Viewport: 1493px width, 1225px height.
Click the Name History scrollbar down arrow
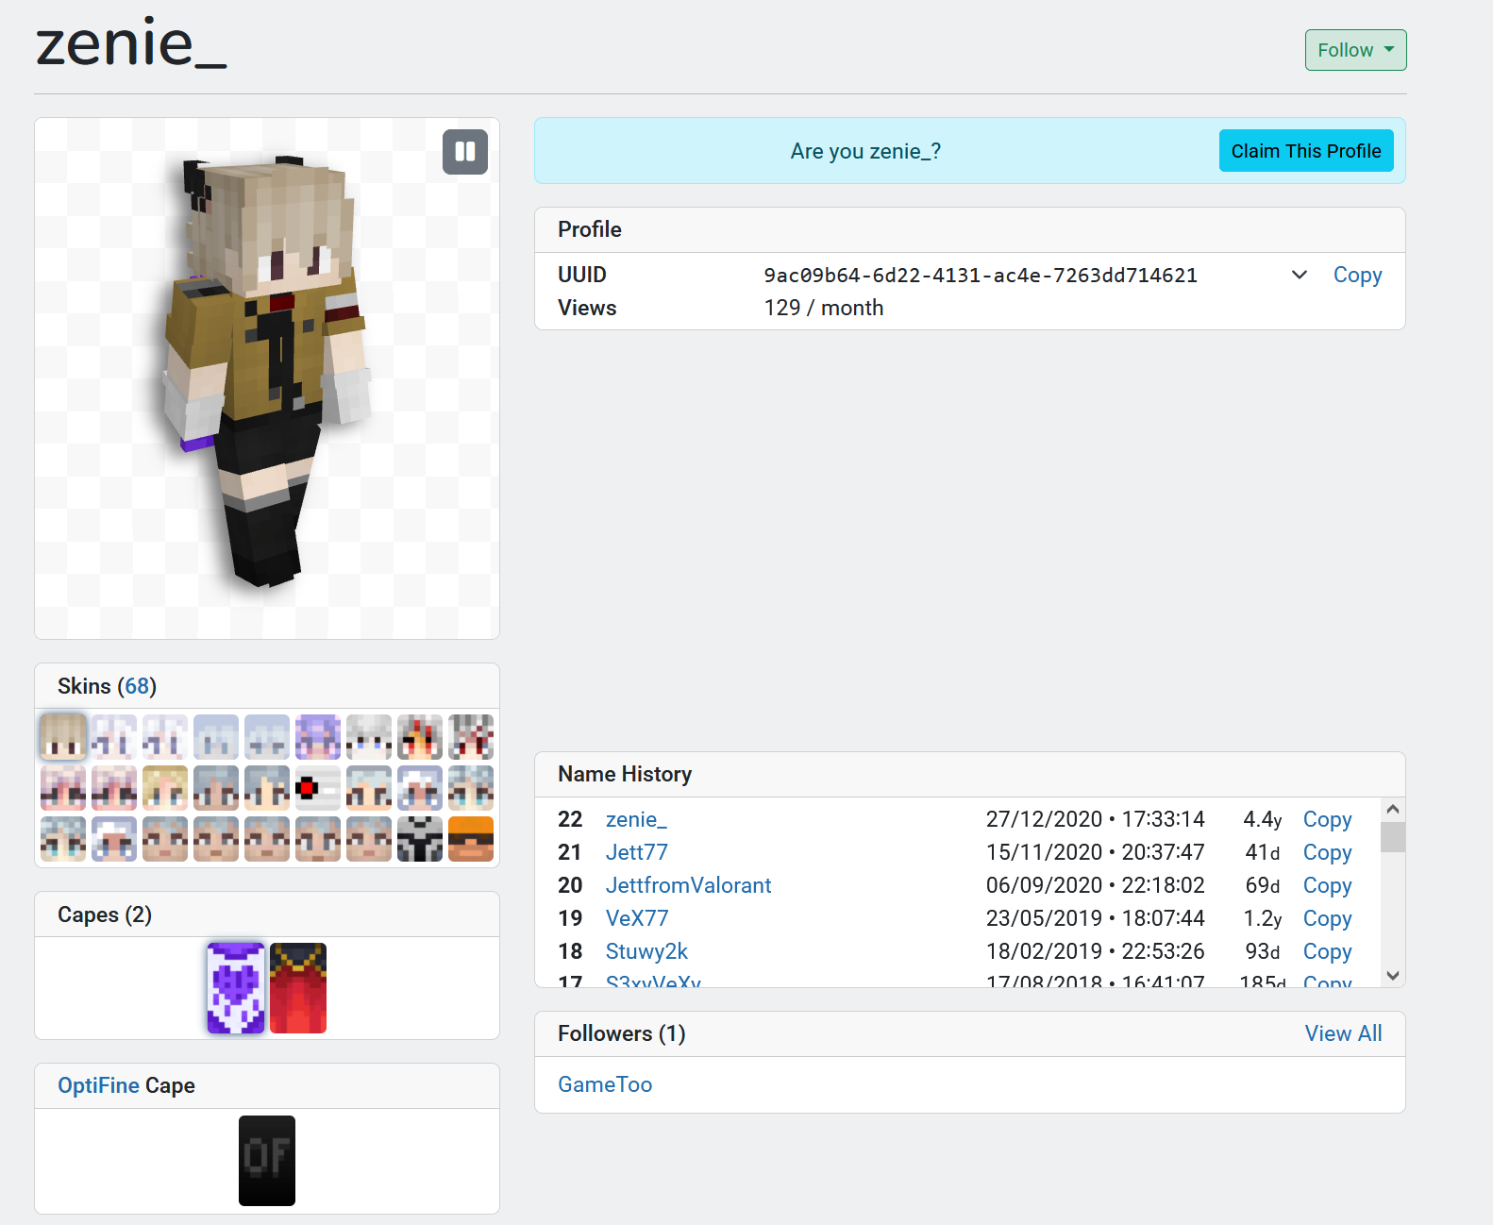[x=1393, y=975]
